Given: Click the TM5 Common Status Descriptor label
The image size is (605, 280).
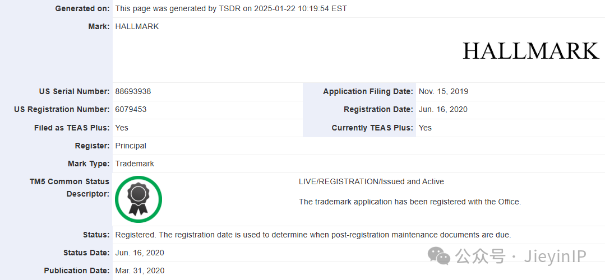Looking at the screenshot, I should click(70, 188).
